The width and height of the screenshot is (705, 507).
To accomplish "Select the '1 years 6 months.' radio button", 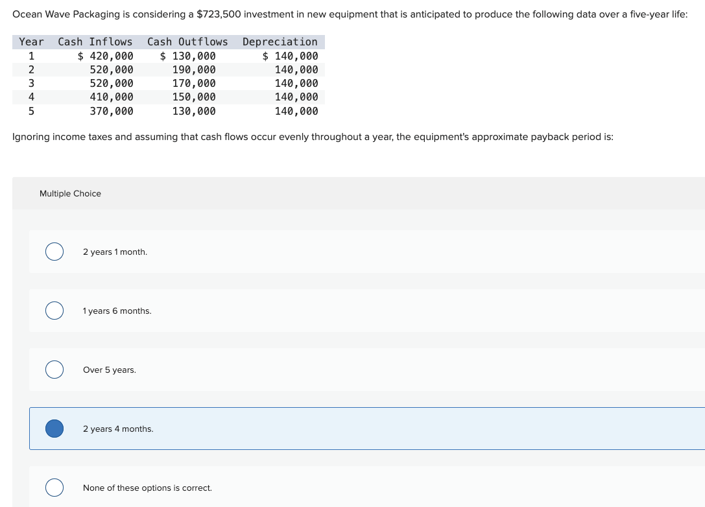I will (x=54, y=311).
